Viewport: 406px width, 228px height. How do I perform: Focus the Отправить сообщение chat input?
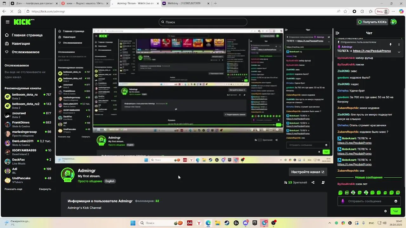(369, 201)
